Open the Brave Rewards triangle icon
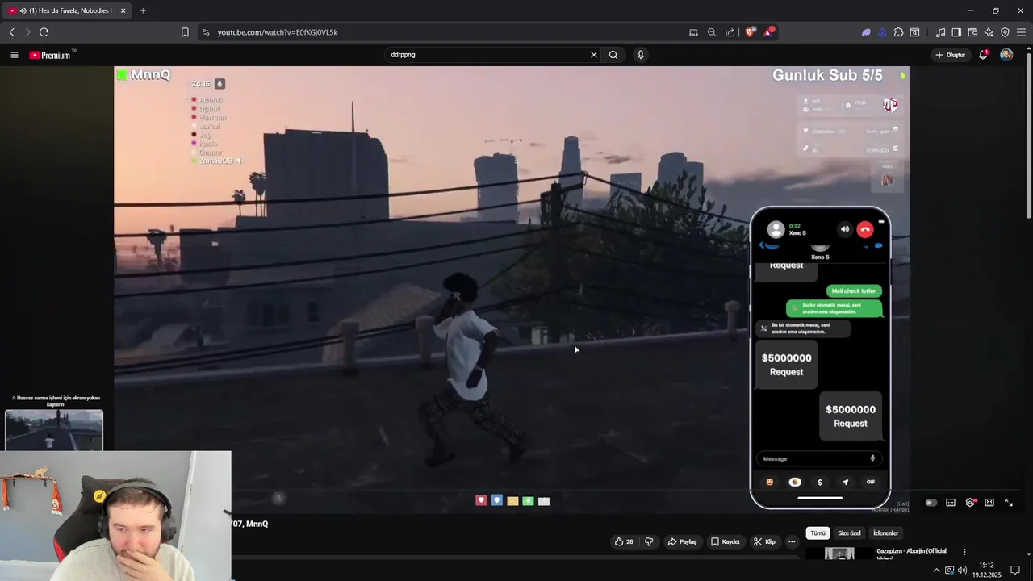Viewport: 1033px width, 581px height. click(769, 32)
